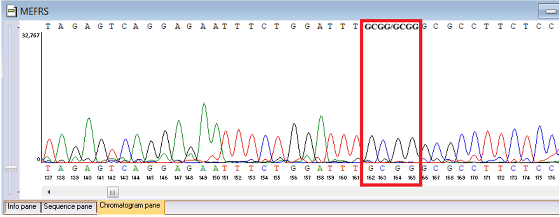The height and width of the screenshot is (217, 560).
Task: Select base A at position 138
Action: (x=61, y=168)
